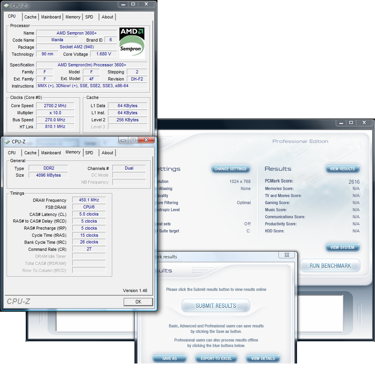Close the top CPU-Z window
This screenshot has width=375, height=391.
pos(146,4)
